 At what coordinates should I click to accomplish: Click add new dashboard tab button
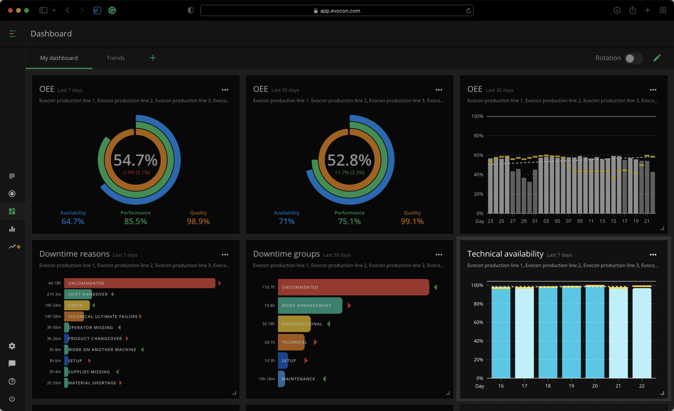tap(153, 58)
